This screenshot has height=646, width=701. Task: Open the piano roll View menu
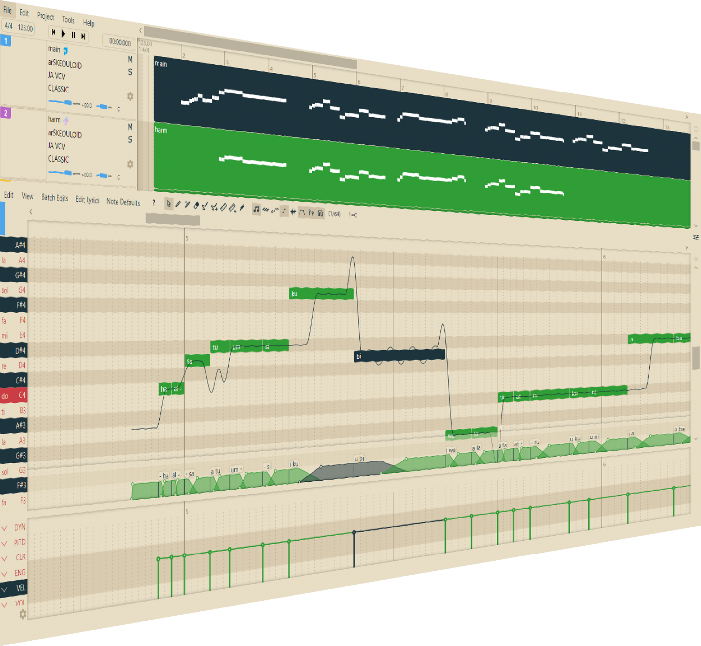[x=27, y=196]
